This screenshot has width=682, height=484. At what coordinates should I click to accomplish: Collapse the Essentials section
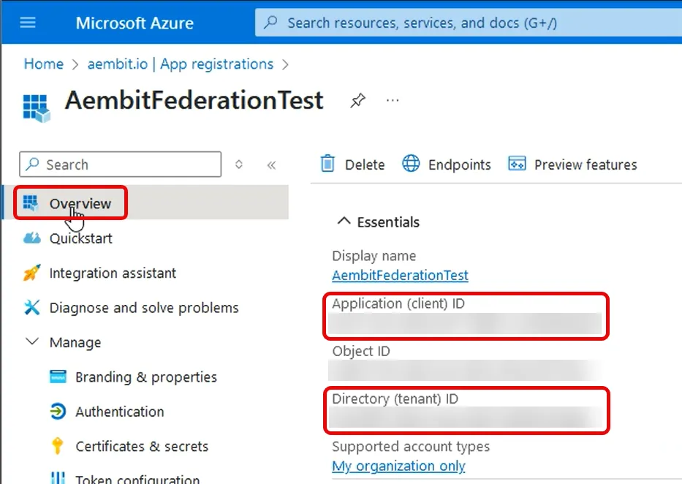coord(344,221)
